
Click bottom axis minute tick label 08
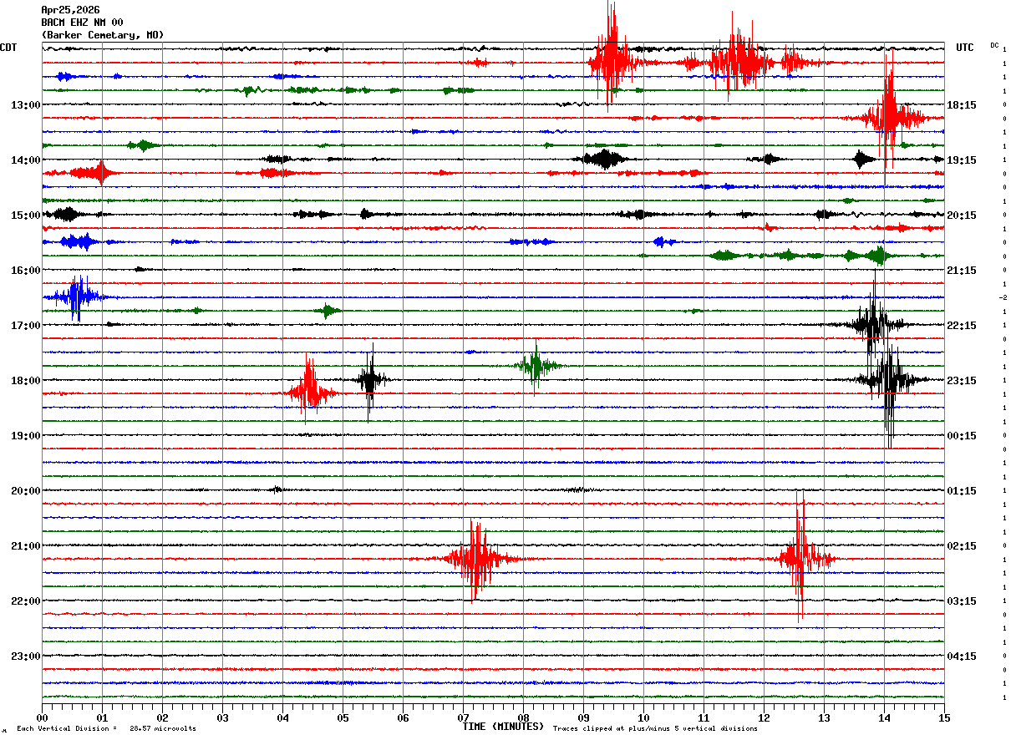(524, 717)
